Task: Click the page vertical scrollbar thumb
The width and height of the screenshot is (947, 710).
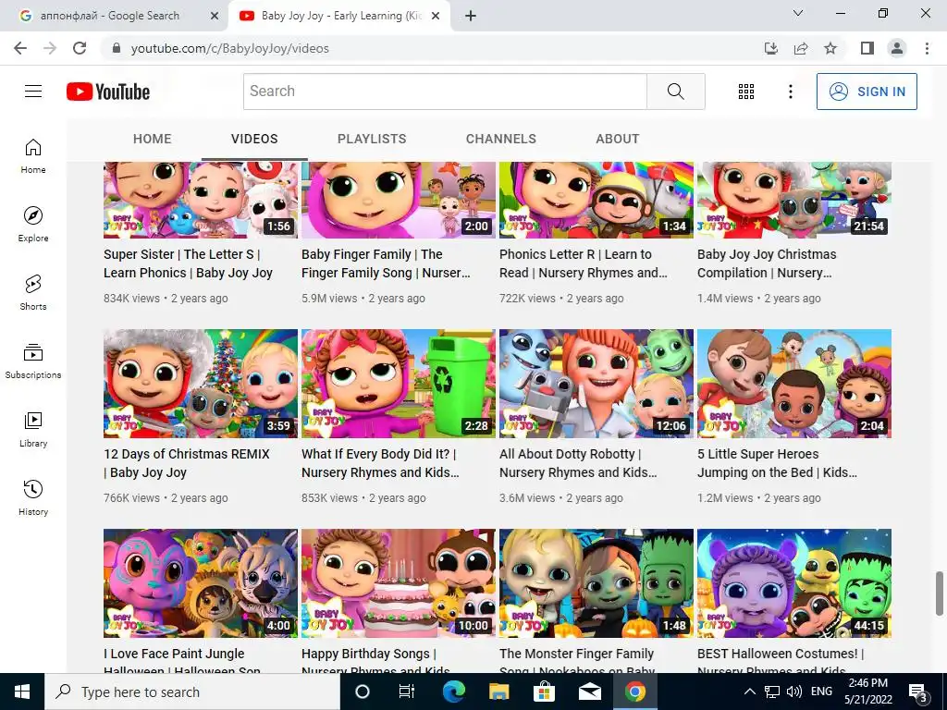Action: pyautogui.click(x=940, y=594)
